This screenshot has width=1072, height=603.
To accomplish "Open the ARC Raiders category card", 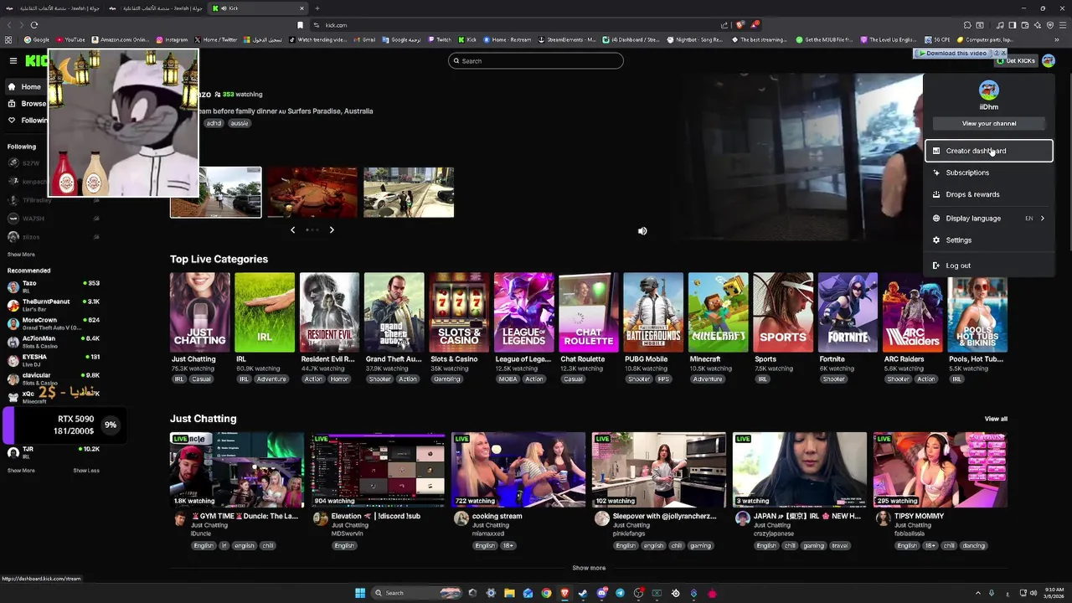I will [x=912, y=312].
